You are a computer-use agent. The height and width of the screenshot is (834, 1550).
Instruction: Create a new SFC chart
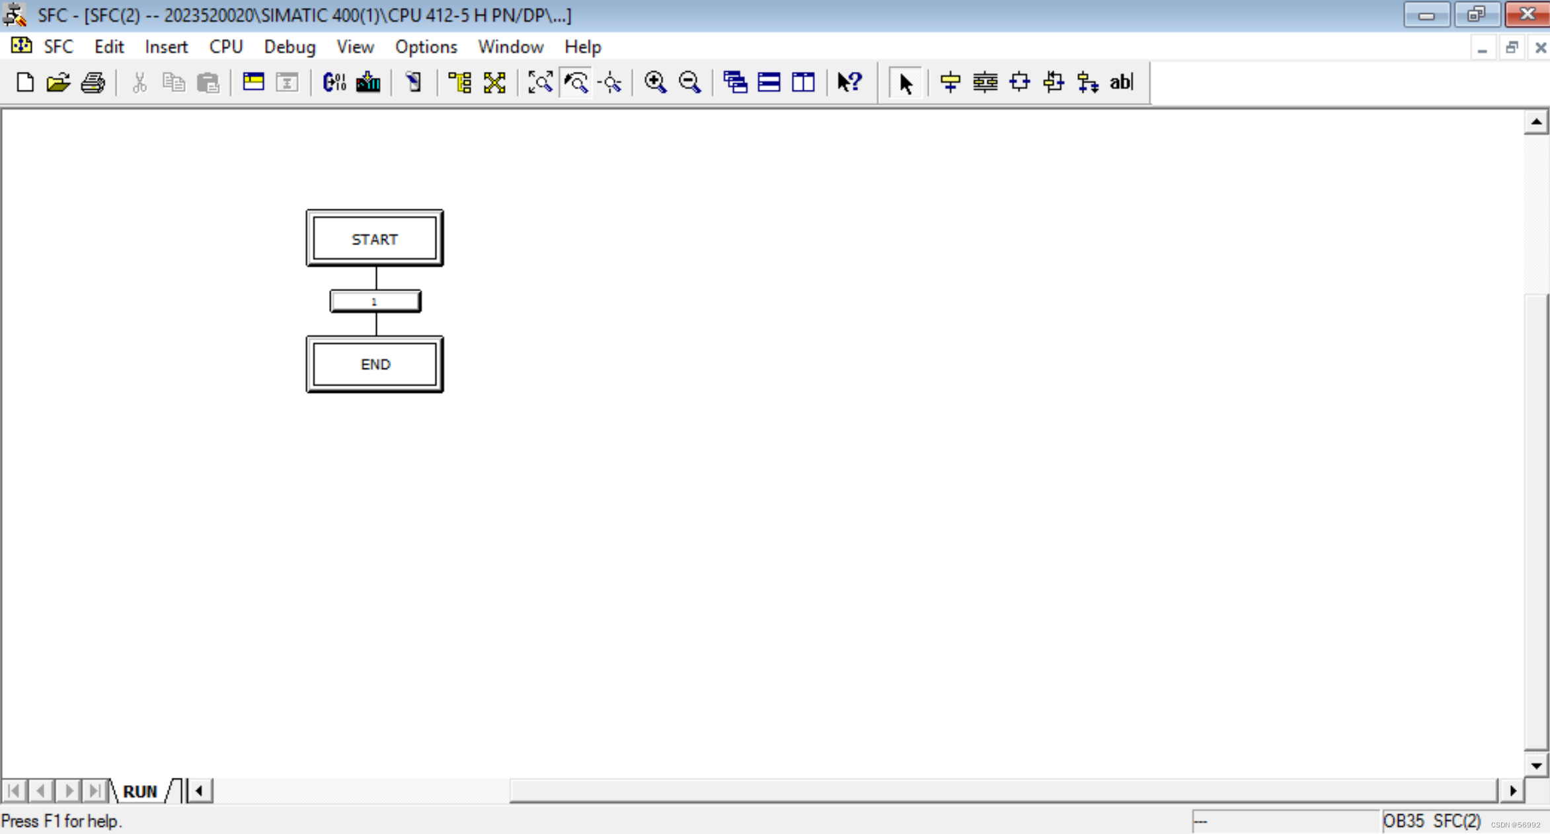pos(24,83)
